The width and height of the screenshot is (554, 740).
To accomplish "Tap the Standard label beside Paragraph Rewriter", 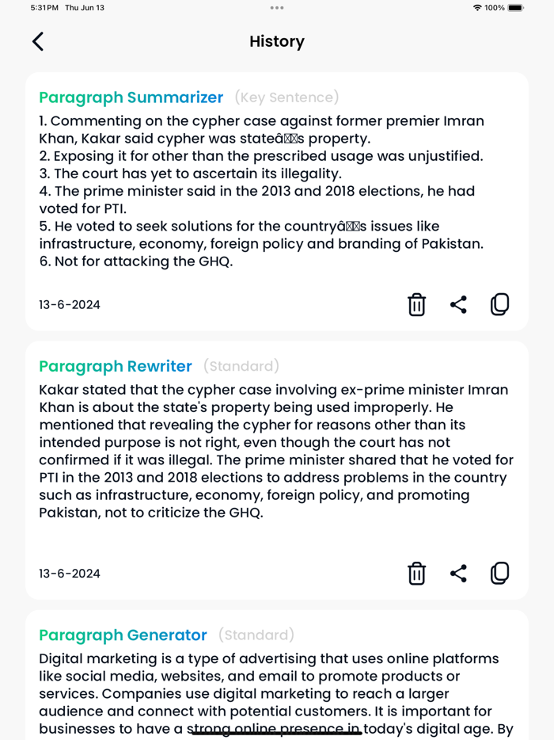I will (241, 366).
